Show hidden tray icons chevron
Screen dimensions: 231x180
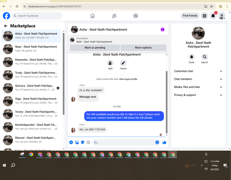[201, 165]
